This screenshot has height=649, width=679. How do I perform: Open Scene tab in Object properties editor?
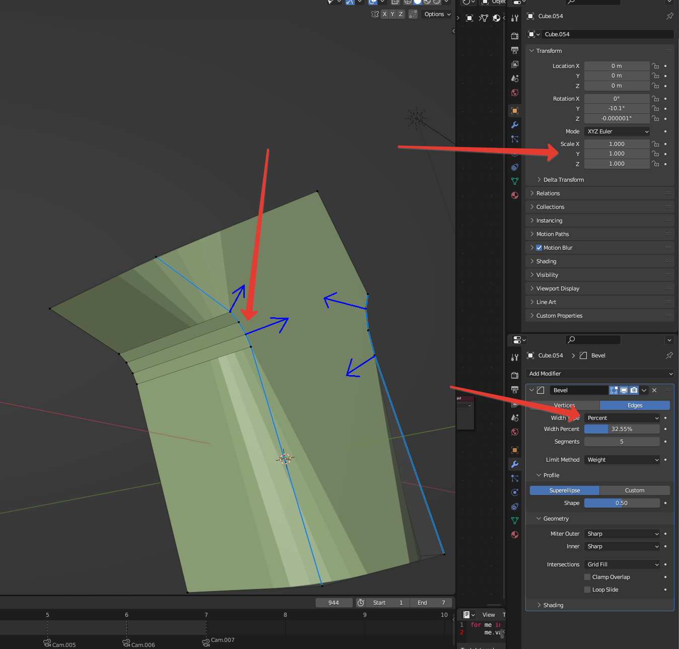tap(515, 79)
